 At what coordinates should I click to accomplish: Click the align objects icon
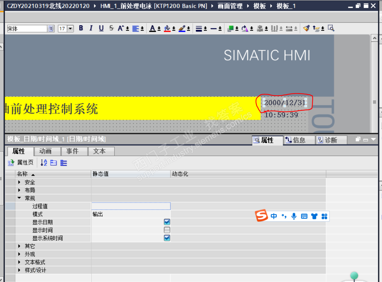pos(260,29)
